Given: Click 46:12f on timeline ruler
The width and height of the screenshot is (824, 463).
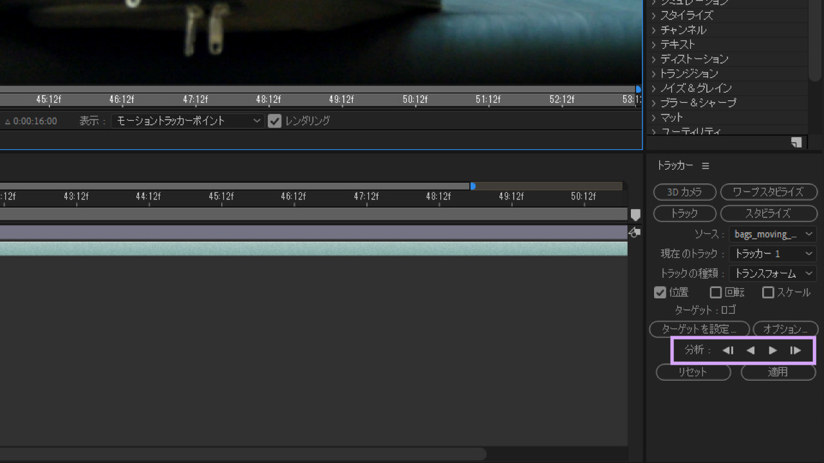Looking at the screenshot, I should 294,196.
